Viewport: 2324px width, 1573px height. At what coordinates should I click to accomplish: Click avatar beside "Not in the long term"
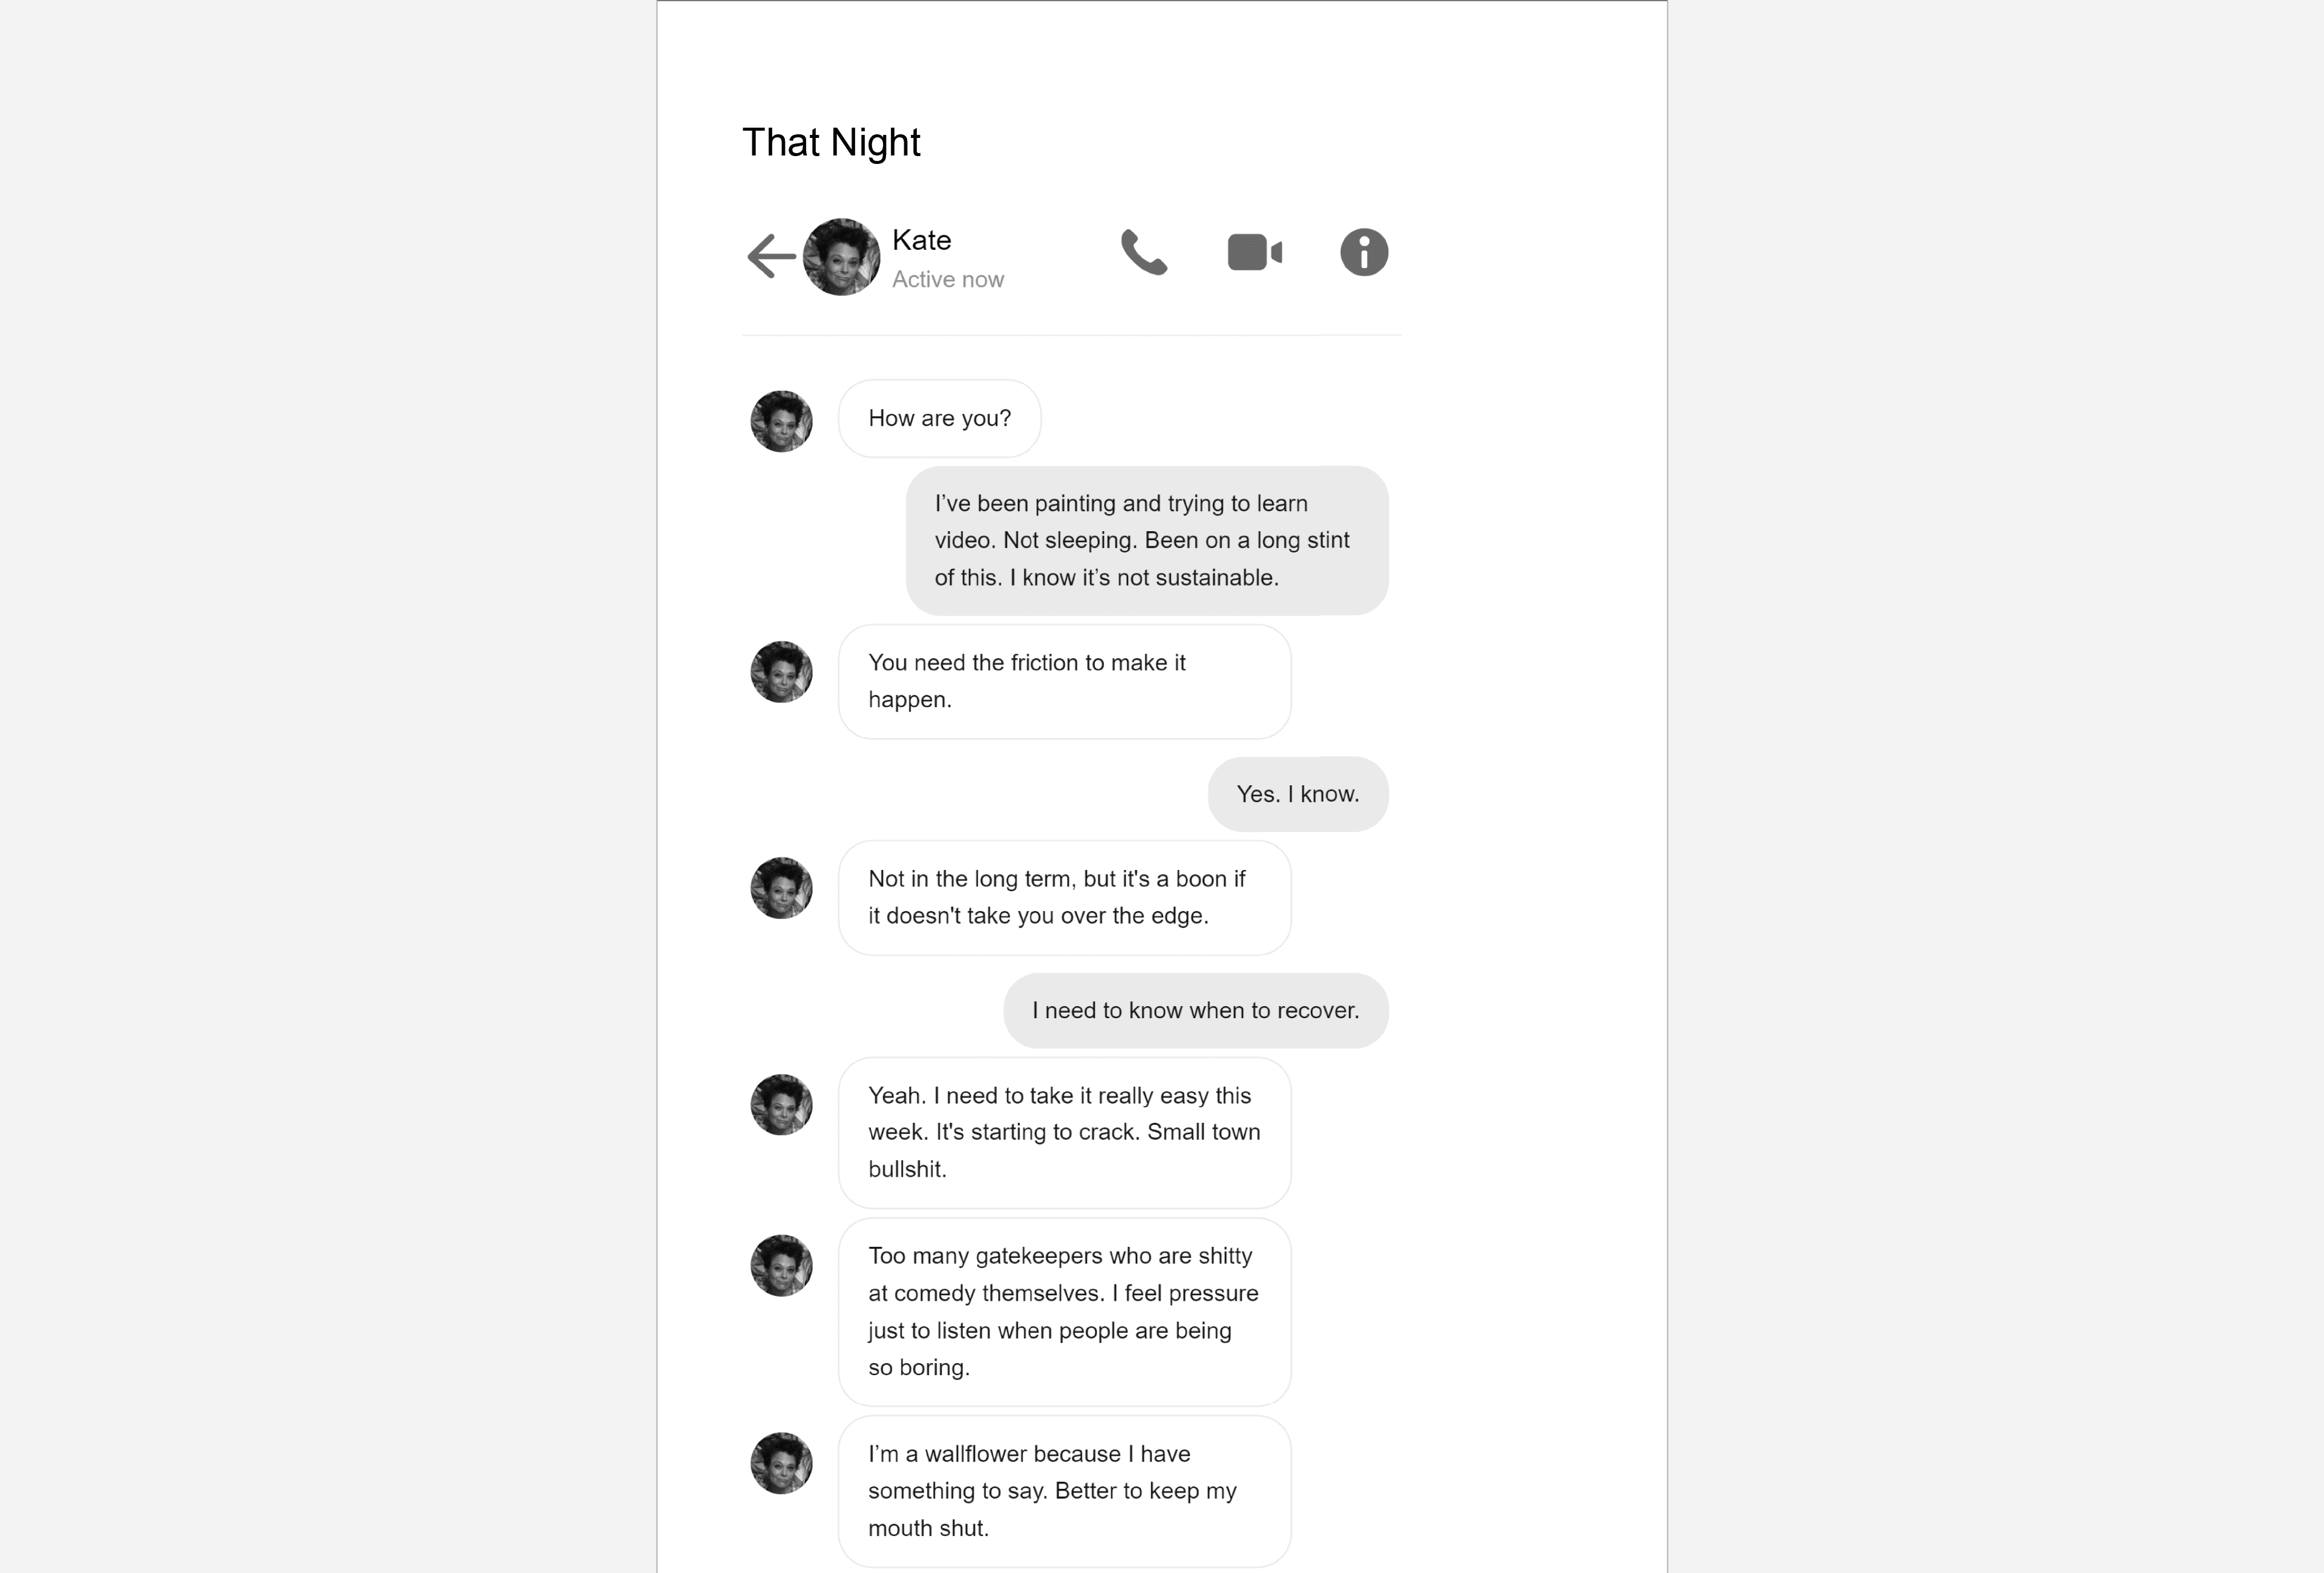(781, 888)
